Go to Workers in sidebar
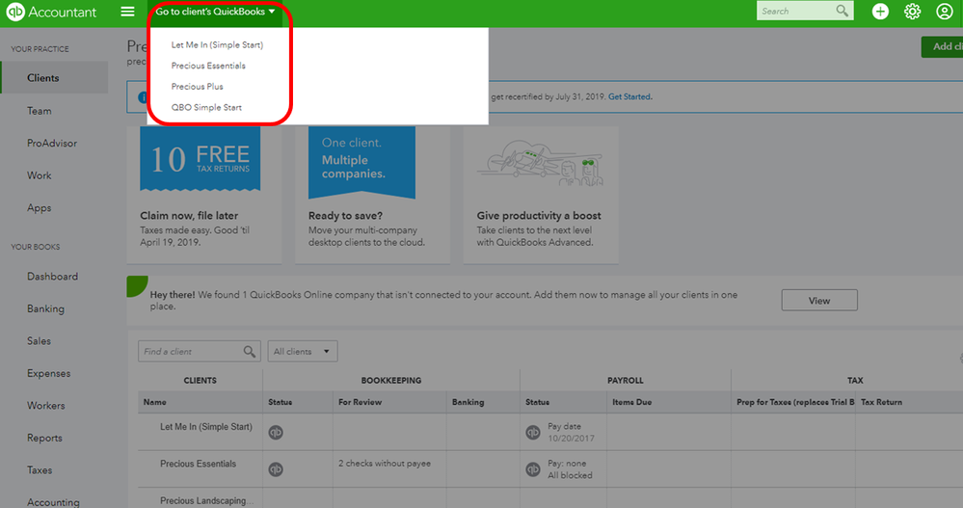Image resolution: width=963 pixels, height=508 pixels. 46,406
